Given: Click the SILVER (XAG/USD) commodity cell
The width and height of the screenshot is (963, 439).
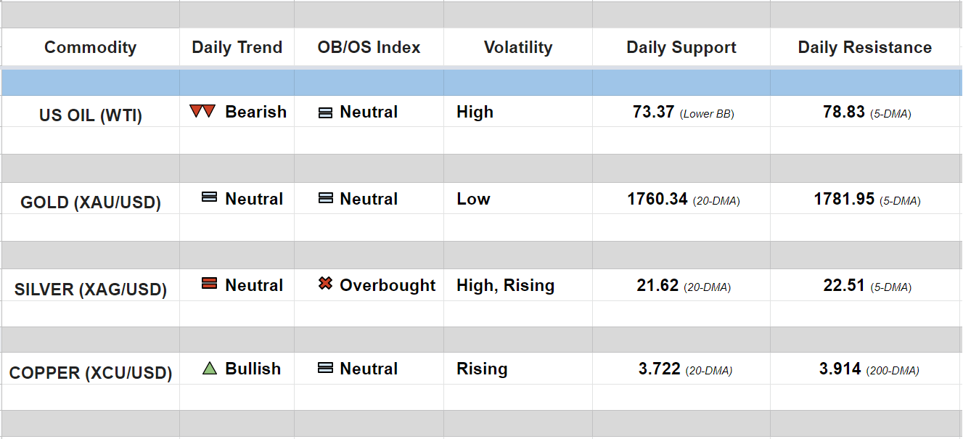Looking at the screenshot, I should coord(91,290).
